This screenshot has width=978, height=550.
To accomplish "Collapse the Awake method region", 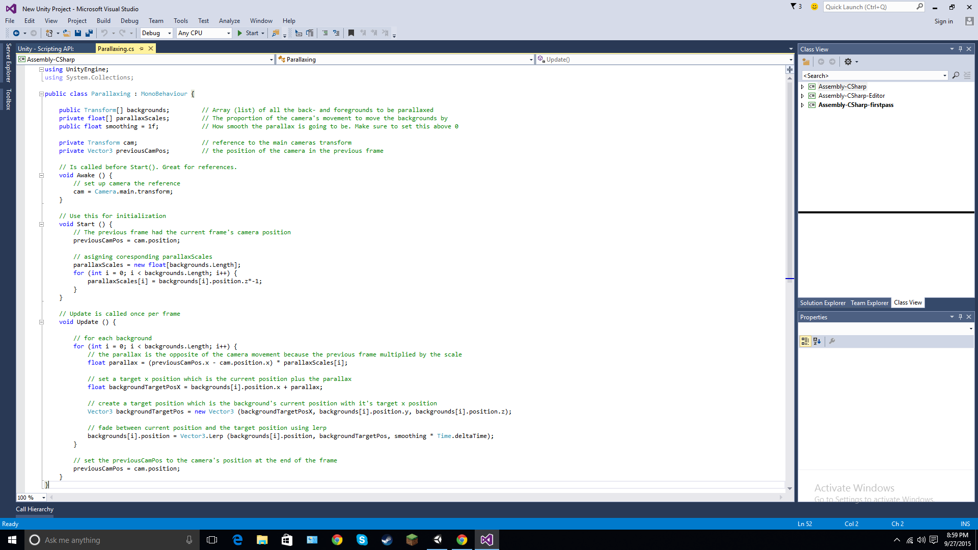I will pyautogui.click(x=41, y=175).
